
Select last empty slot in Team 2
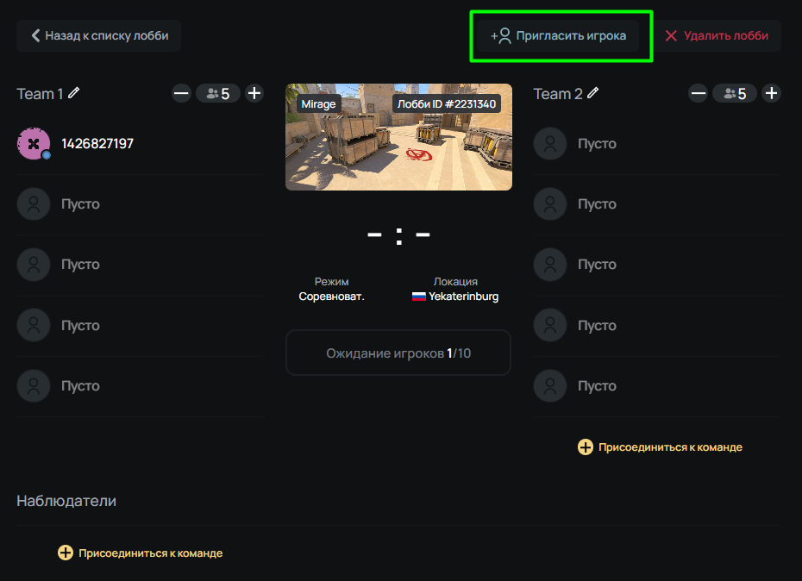coord(657,385)
